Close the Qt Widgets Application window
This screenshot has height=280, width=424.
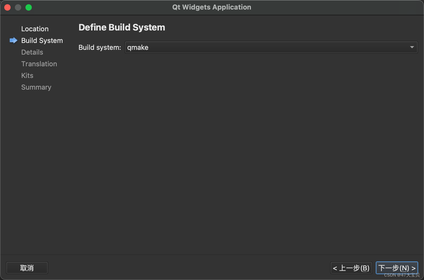(7, 7)
